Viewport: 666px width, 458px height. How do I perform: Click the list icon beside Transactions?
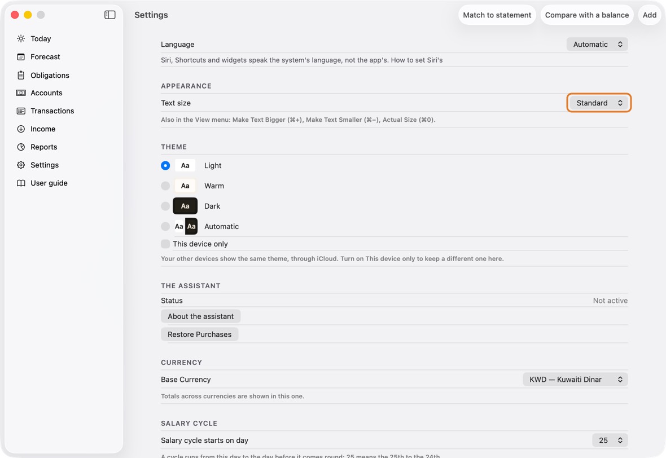21,111
